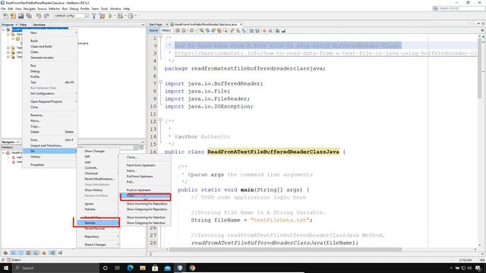Click the mauricemuteti.info URL in the comment
Image resolution: width=486 pixels, height=273 pixels.
(326, 53)
